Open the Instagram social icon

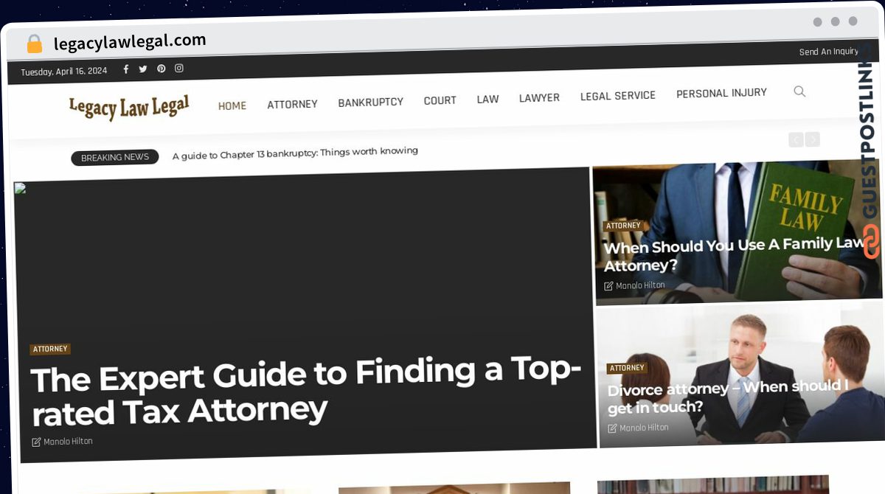click(178, 69)
